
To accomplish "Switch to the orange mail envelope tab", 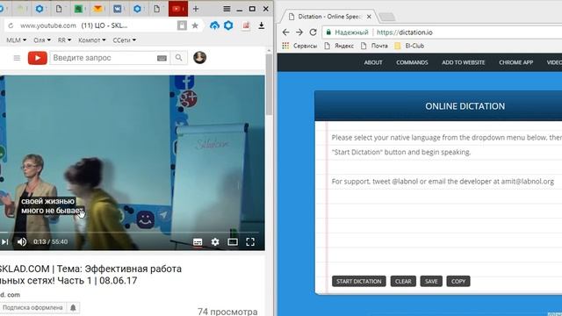I will (x=97, y=9).
